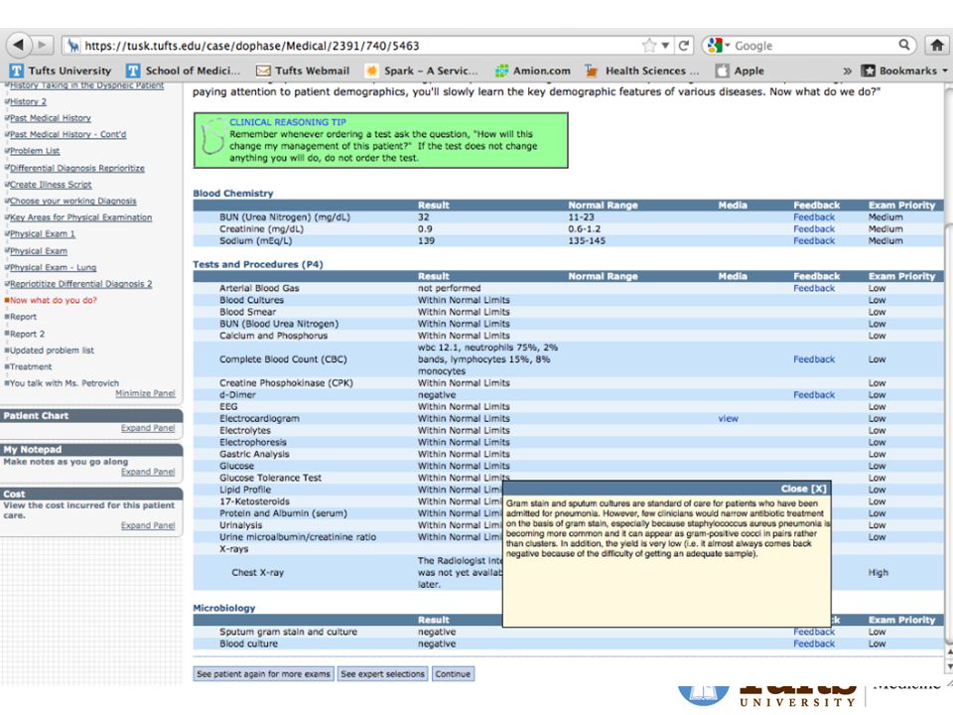Open Choose your working Diagnosis link

[72, 201]
